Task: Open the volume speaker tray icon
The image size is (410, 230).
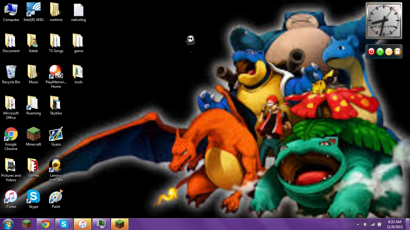Action: (x=365, y=224)
